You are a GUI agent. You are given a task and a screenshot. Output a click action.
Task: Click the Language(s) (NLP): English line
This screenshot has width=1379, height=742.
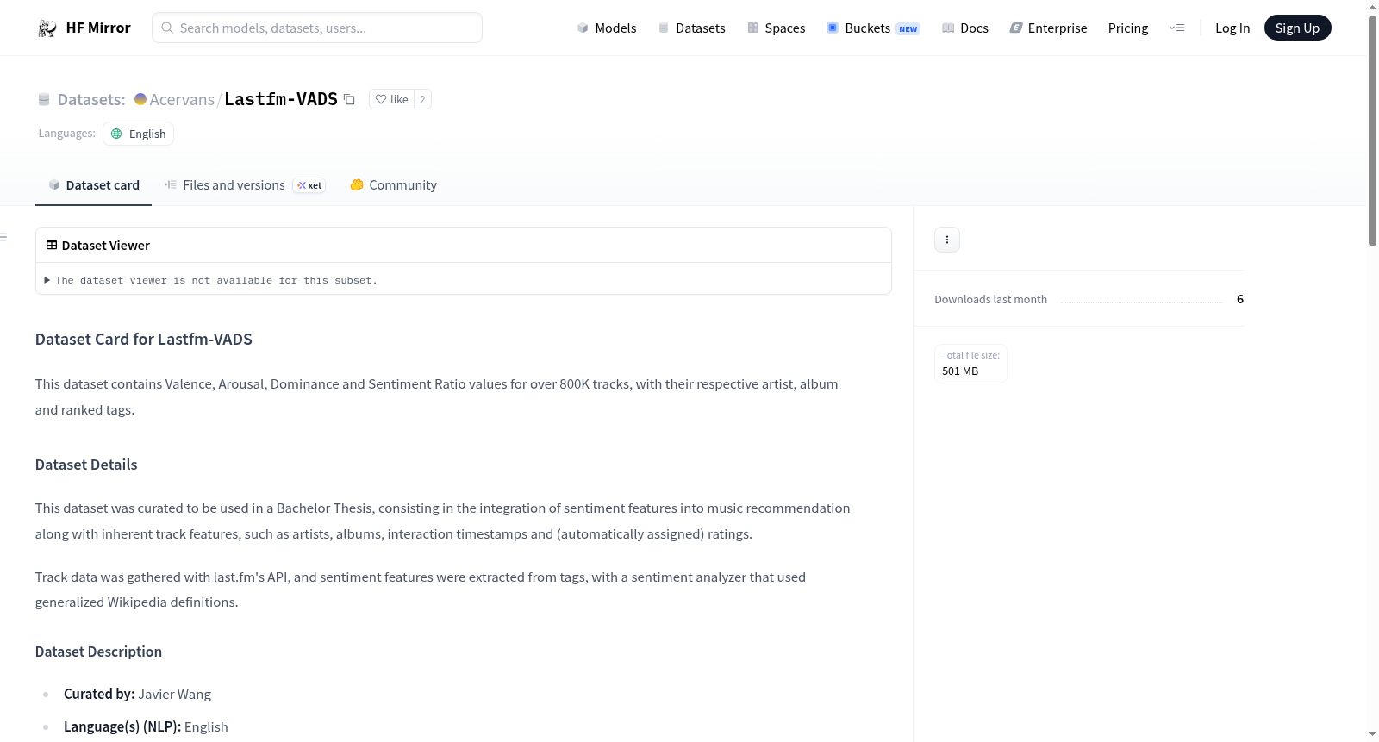point(146,727)
